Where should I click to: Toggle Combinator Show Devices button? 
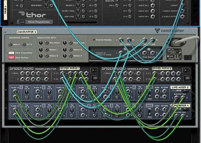pyautogui.click(x=11, y=58)
